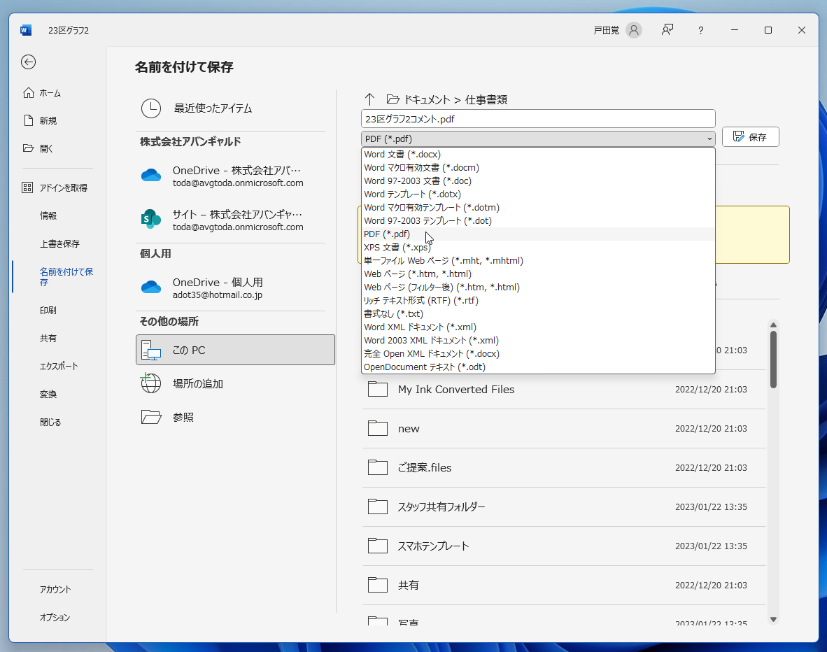The height and width of the screenshot is (652, 827).
Task: Pick 書式なし (*.txt) format
Action: pos(538,314)
